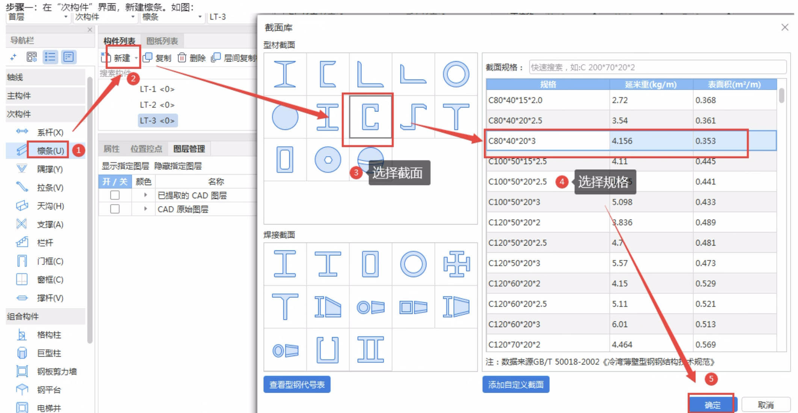Select the channel steel section icon

pyautogui.click(x=328, y=74)
